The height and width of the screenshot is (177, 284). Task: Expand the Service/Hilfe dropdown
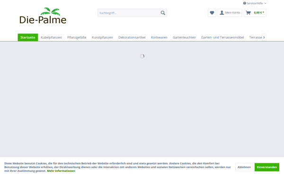pos(255,3)
